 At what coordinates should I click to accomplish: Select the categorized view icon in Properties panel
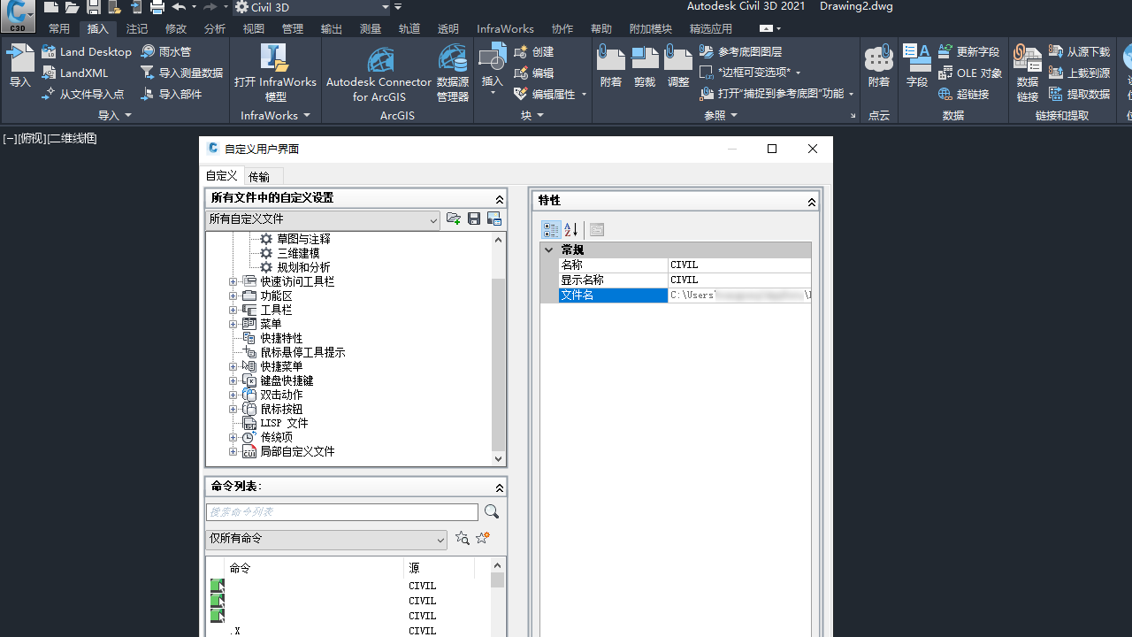click(x=551, y=229)
